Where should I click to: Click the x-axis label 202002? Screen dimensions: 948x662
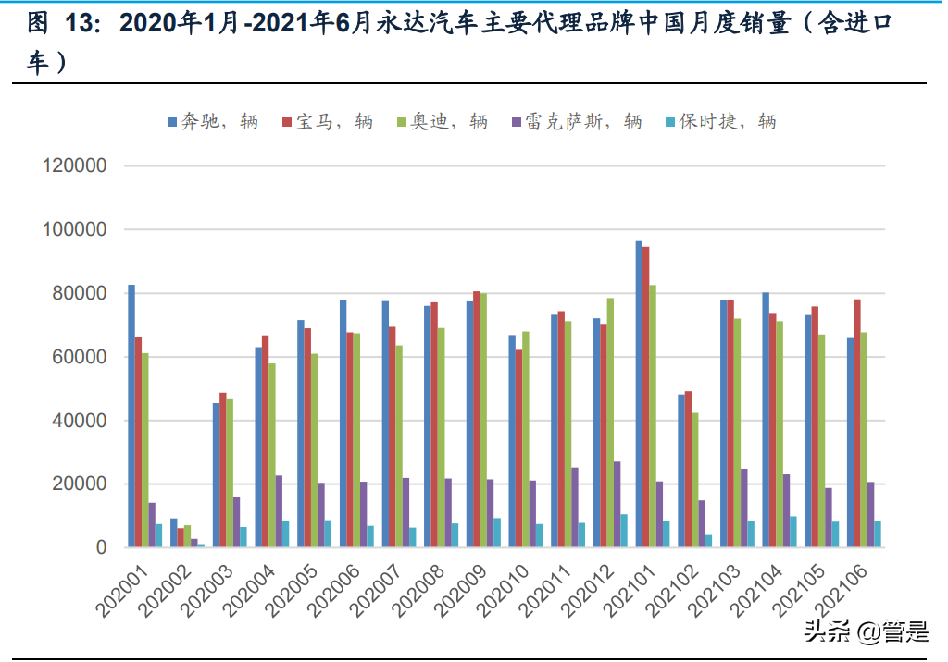click(164, 591)
